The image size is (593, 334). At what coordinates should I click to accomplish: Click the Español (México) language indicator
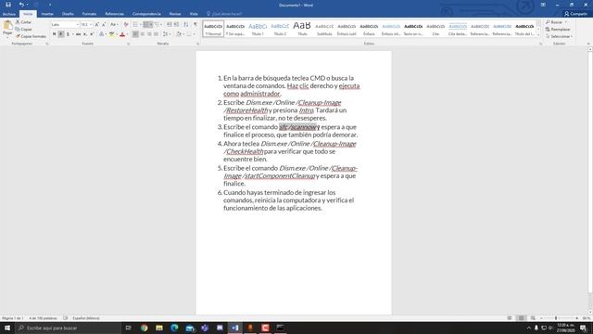point(86,318)
